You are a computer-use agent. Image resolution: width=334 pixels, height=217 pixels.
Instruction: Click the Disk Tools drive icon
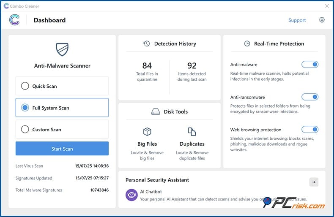pyautogui.click(x=156, y=112)
